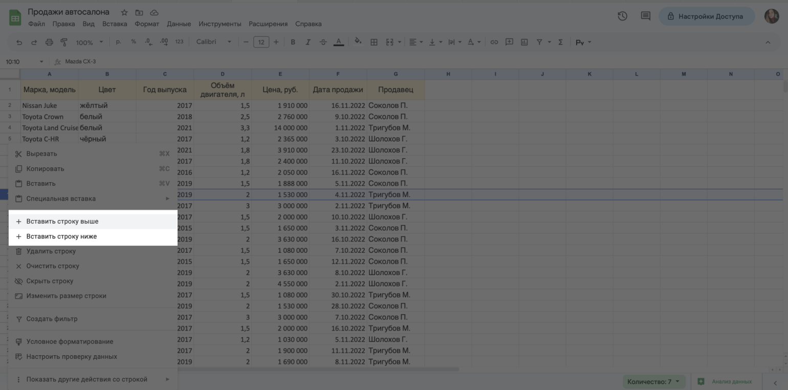Open the text color picker
788x390 pixels.
coord(338,42)
